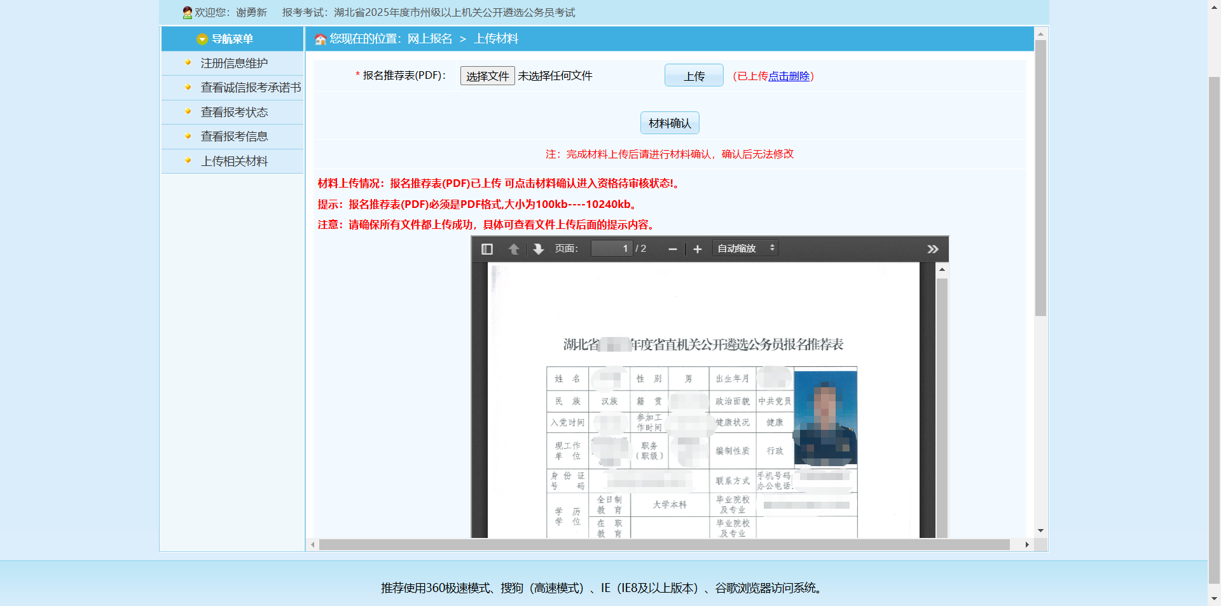Click the horizontal scrollbar at panel bottom

(x=664, y=545)
